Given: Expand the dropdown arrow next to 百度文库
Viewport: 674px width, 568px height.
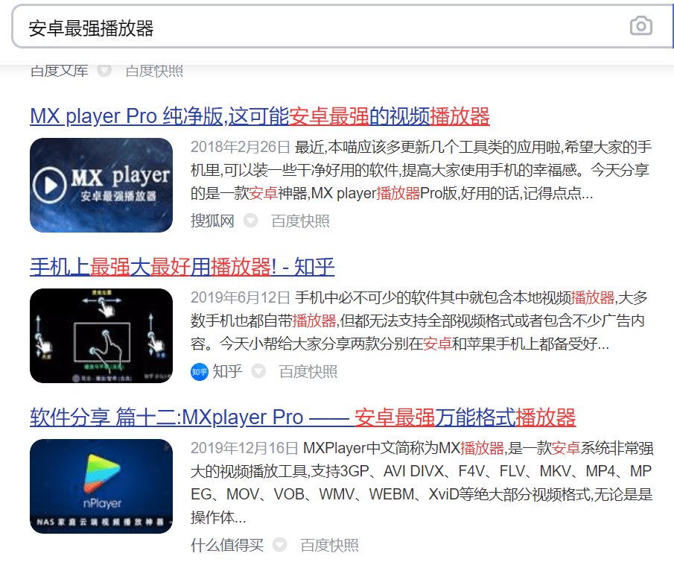Looking at the screenshot, I should [105, 71].
